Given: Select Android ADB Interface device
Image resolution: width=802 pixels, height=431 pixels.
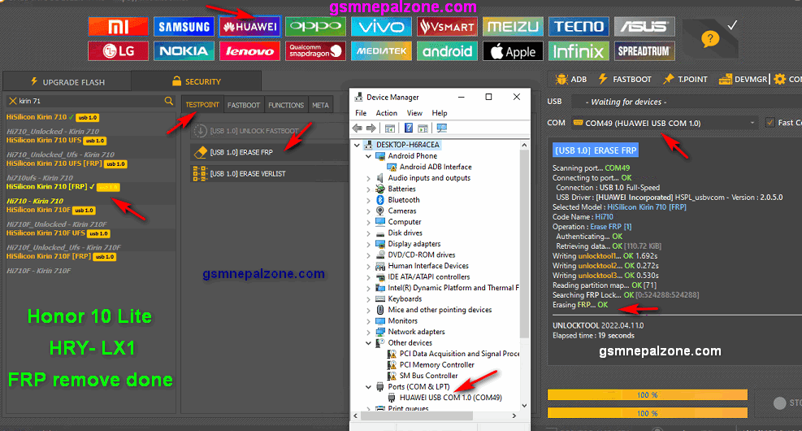Looking at the screenshot, I should point(436,167).
